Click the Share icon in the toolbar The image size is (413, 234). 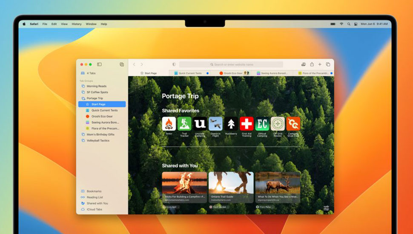pos(312,64)
